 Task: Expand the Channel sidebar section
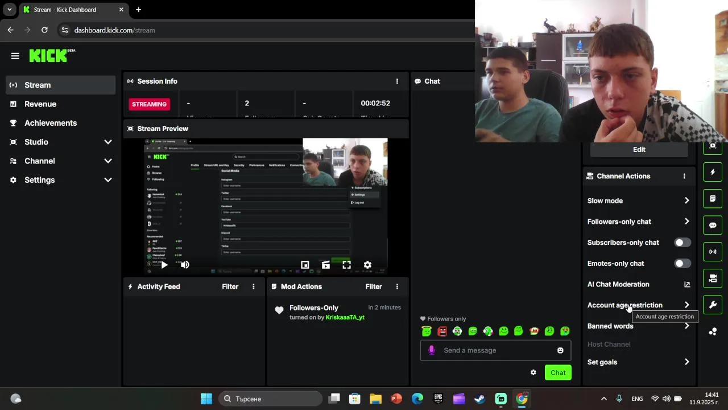click(x=108, y=161)
